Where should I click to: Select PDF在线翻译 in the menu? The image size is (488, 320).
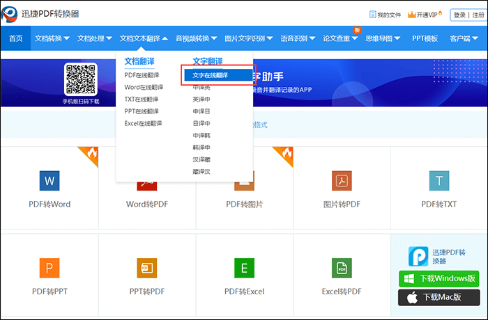click(142, 75)
